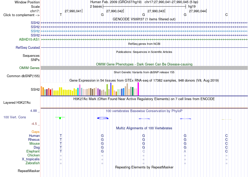This screenshot has height=177, width=248.
Task: Click the 'RepeatMasker' track label
Action: pos(29,171)
